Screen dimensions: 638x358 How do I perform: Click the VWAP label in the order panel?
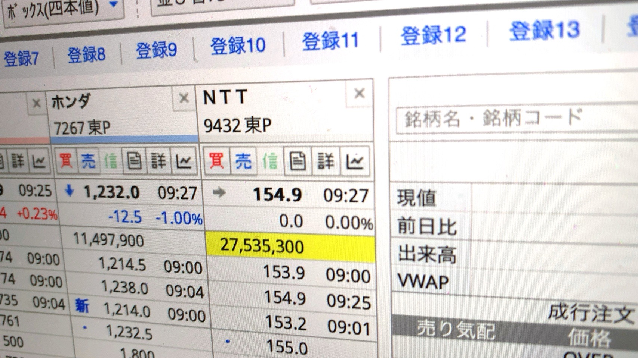point(423,281)
